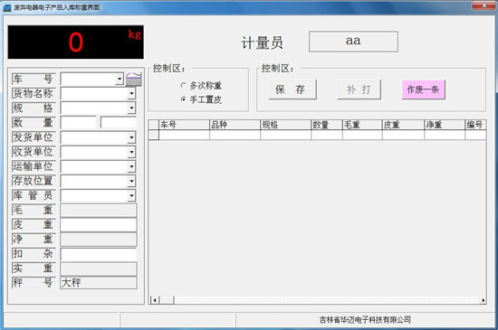Screen dimensions: 498x330
Task: Expand the 库管员 dropdown
Action: coord(131,196)
